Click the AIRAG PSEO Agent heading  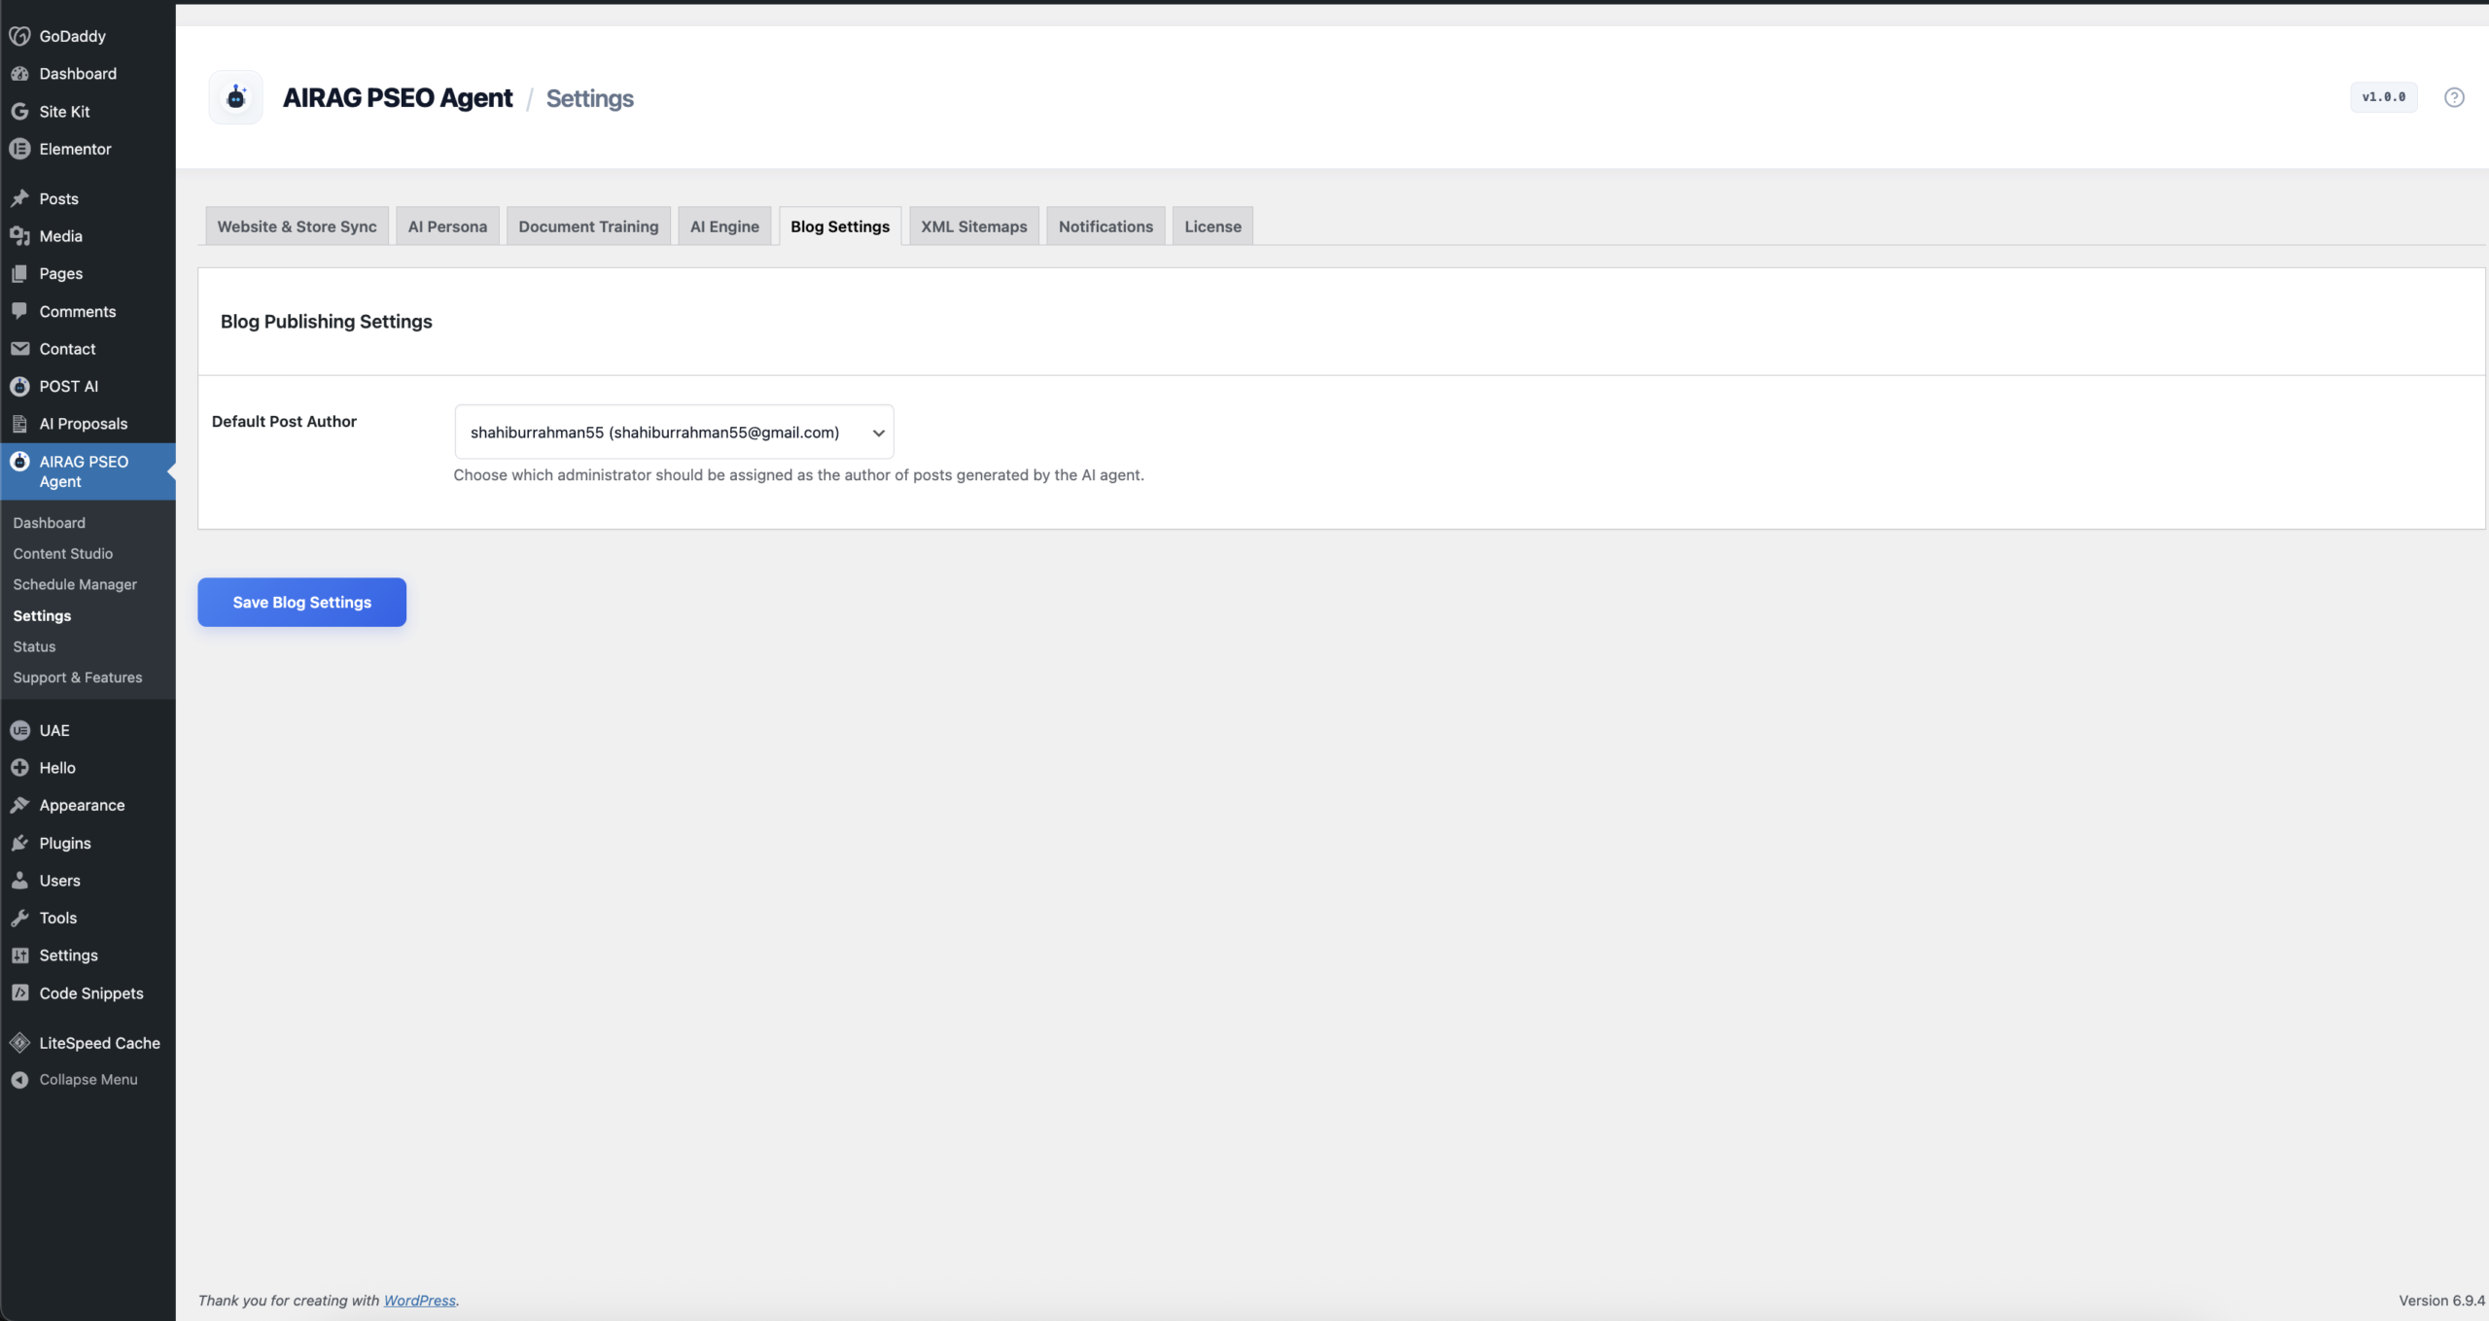(398, 98)
